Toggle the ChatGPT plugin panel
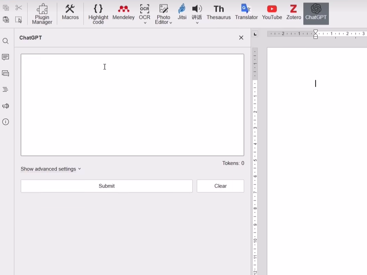367x275 pixels. [316, 13]
